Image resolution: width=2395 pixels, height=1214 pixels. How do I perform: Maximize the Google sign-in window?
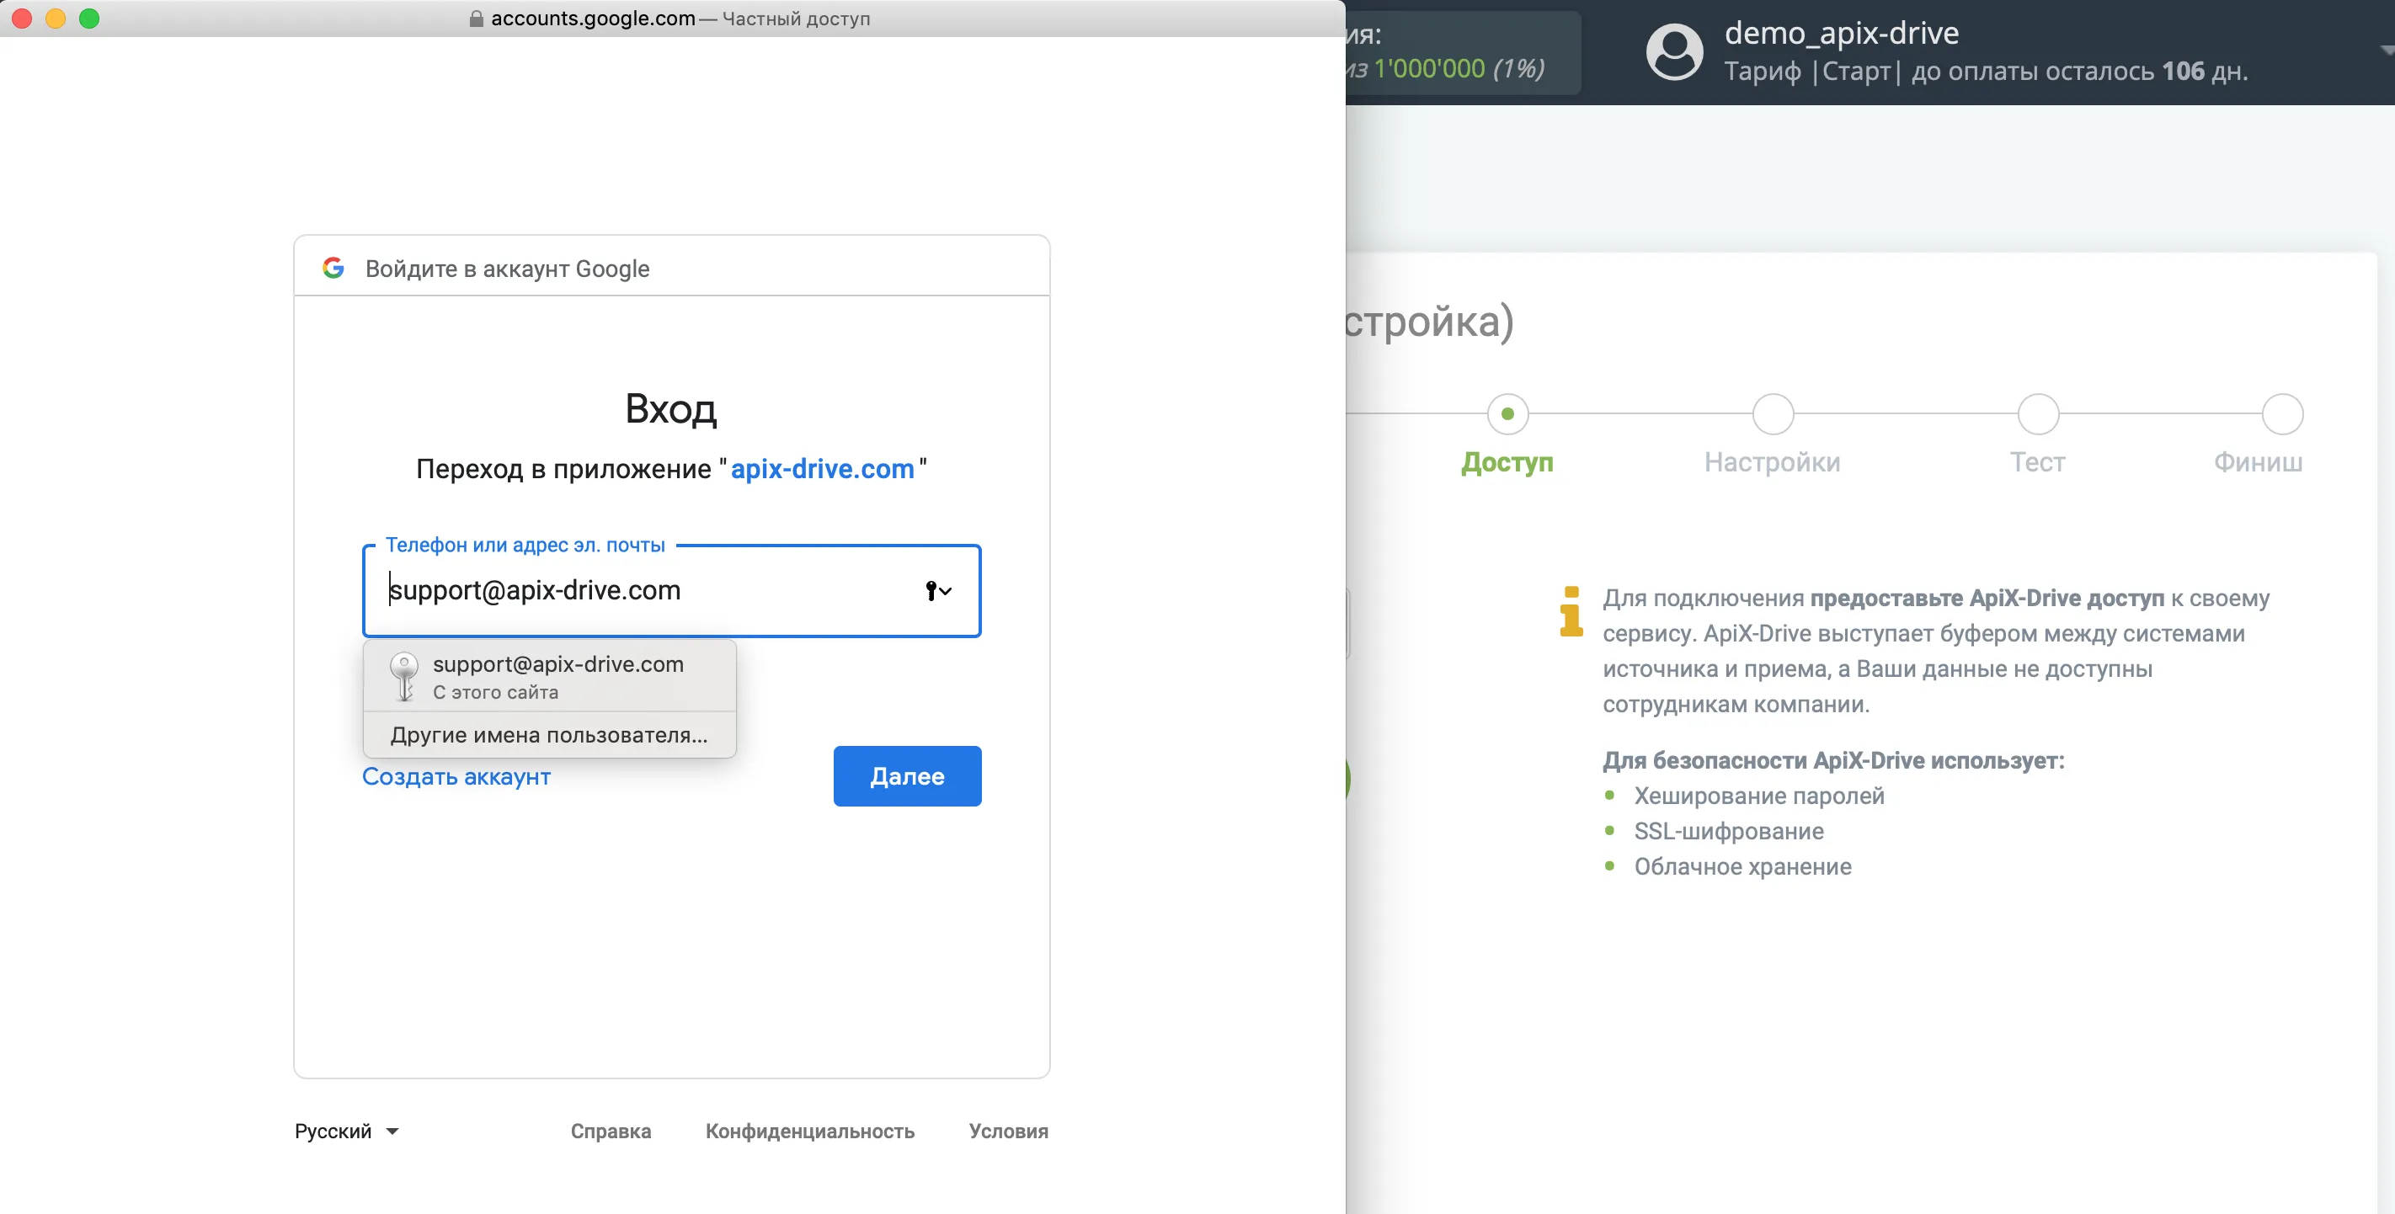click(89, 19)
